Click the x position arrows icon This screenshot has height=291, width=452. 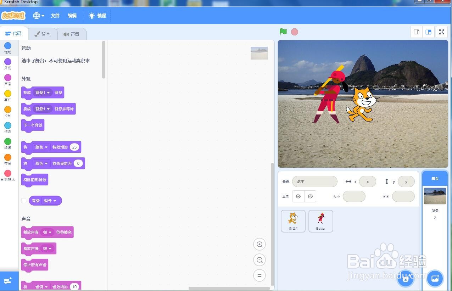point(348,181)
